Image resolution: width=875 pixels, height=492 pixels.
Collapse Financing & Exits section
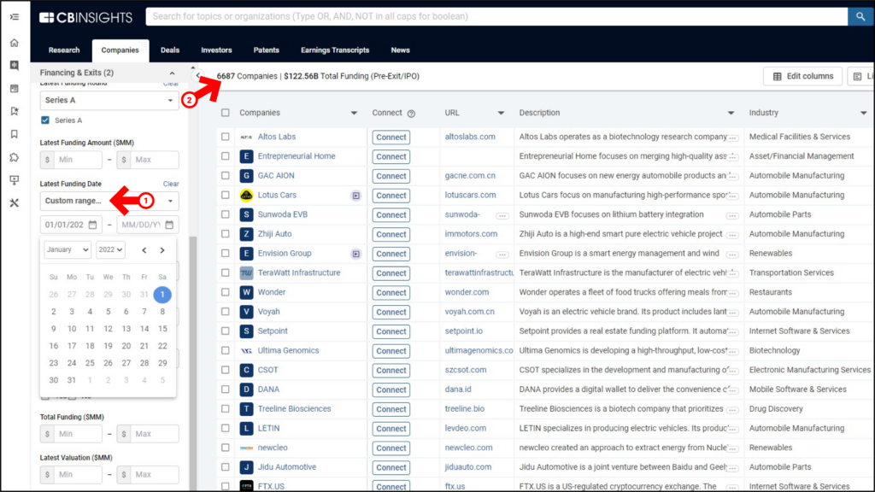pos(172,73)
